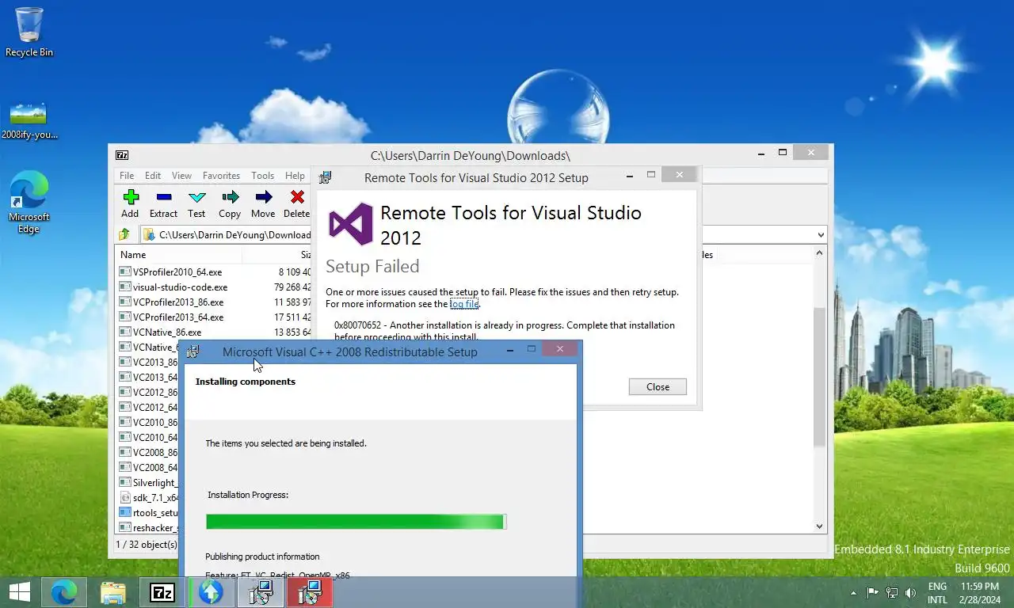Click the 7z icon in the 7-Zip title bar

pyautogui.click(x=122, y=155)
